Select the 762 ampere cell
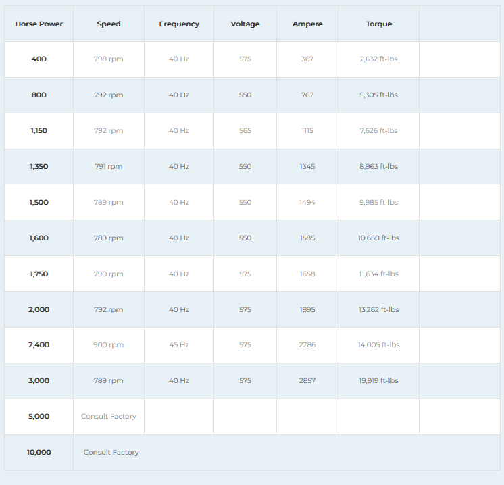This screenshot has width=504, height=485. (307, 95)
